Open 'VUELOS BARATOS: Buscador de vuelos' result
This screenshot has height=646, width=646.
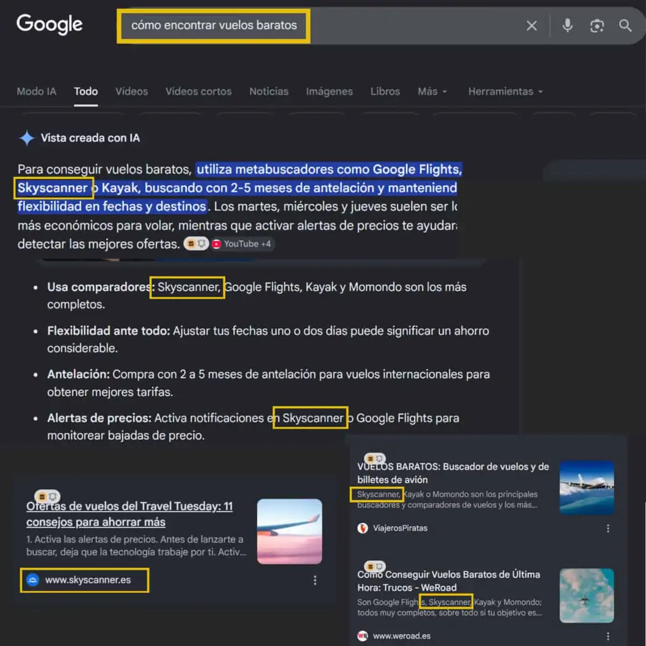tap(453, 473)
